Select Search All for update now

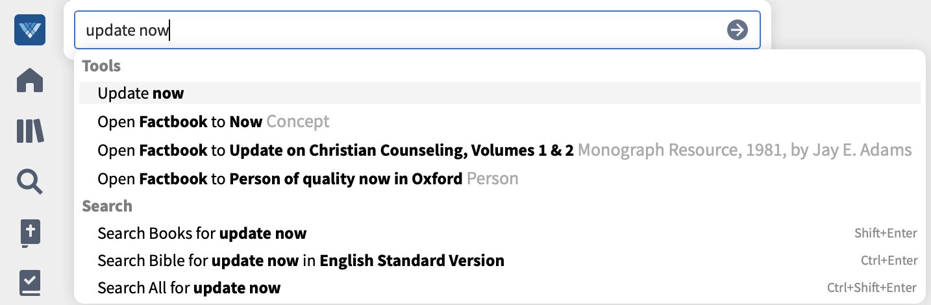pos(500,288)
